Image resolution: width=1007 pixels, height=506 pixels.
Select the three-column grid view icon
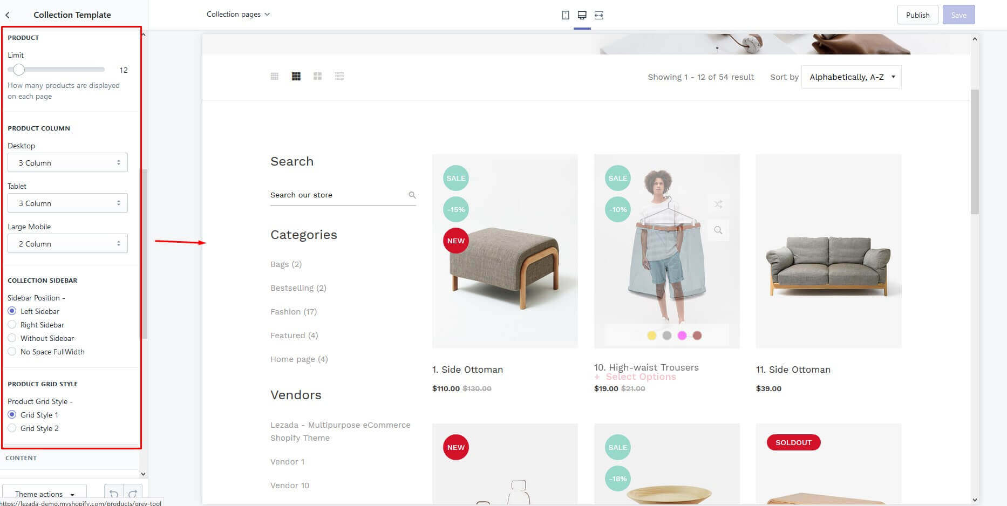pyautogui.click(x=296, y=77)
